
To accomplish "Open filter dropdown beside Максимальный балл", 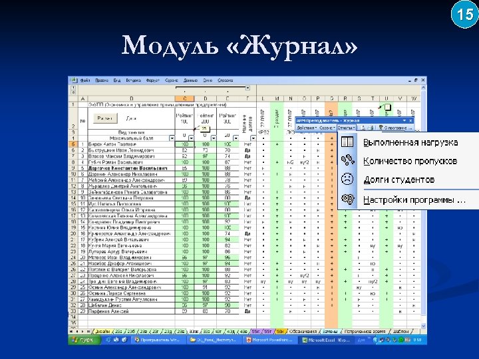I will [172, 138].
